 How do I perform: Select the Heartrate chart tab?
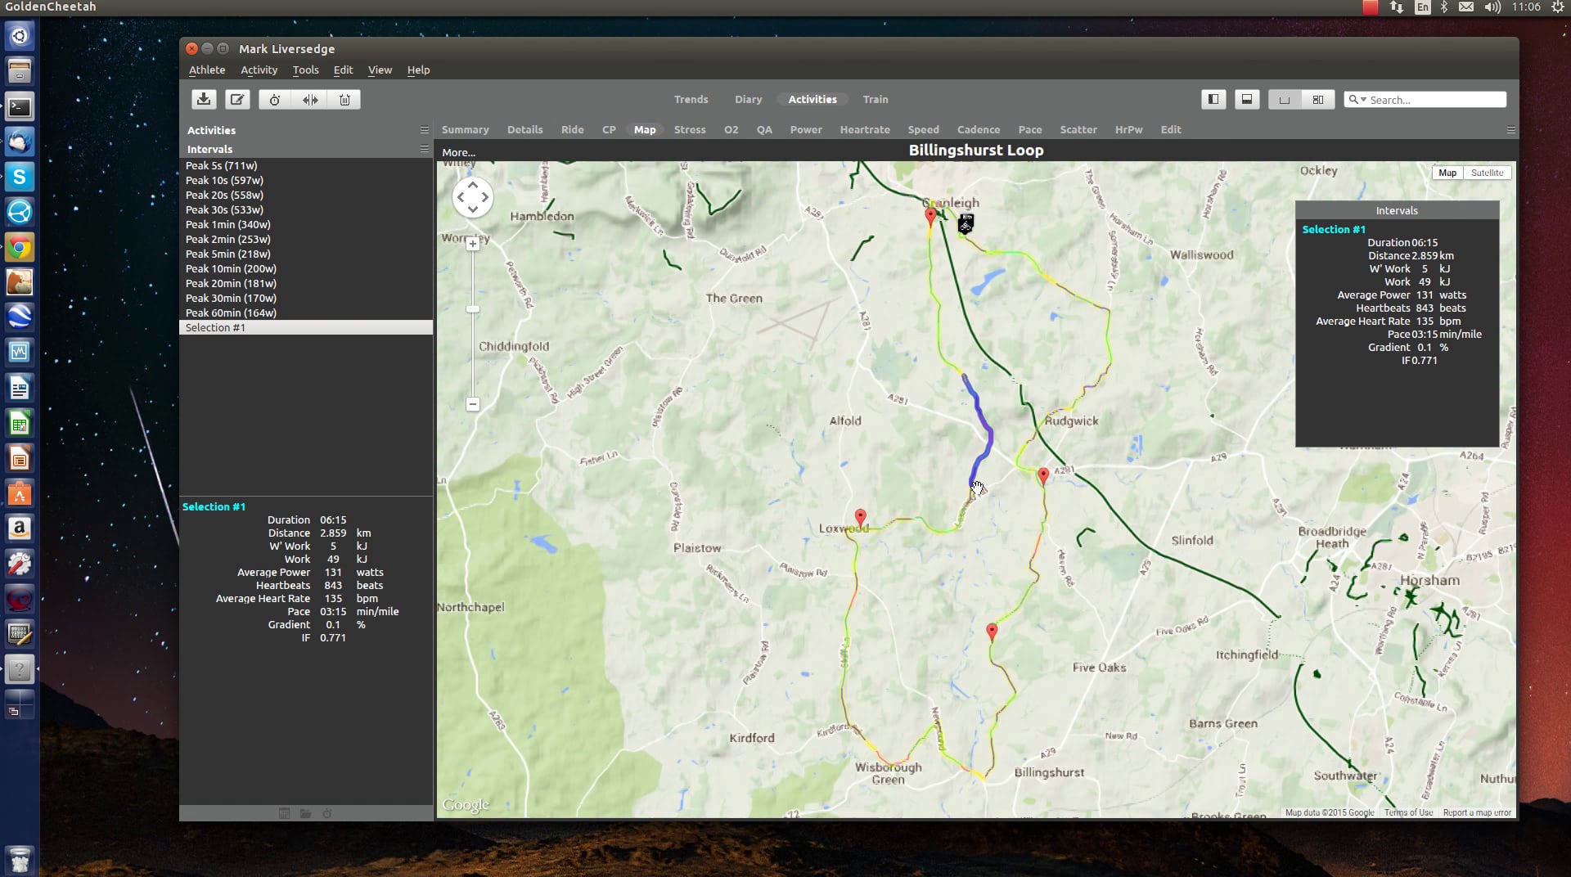point(864,129)
